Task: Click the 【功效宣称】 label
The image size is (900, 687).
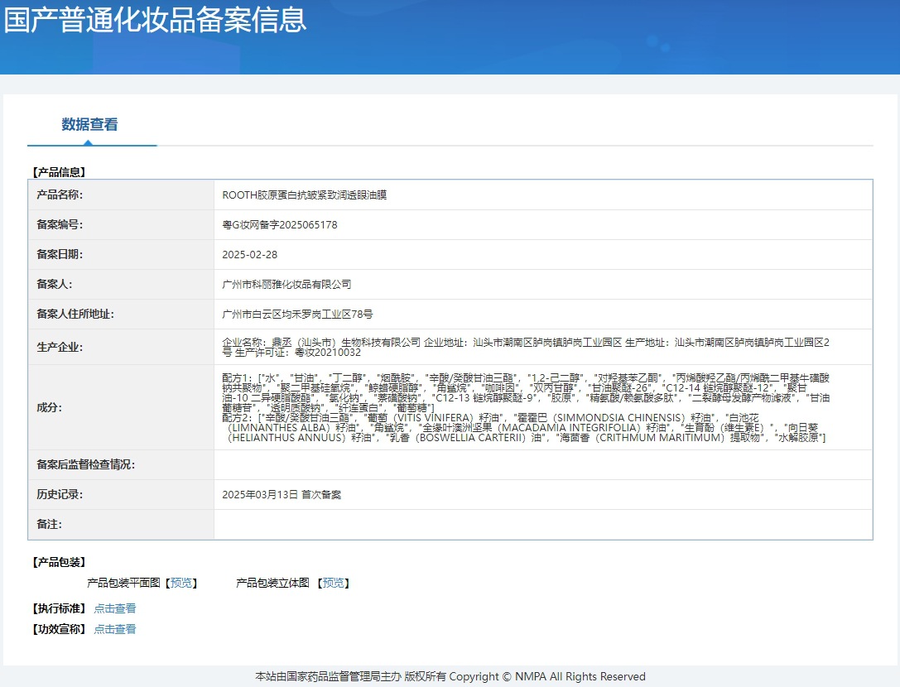Action: click(59, 629)
